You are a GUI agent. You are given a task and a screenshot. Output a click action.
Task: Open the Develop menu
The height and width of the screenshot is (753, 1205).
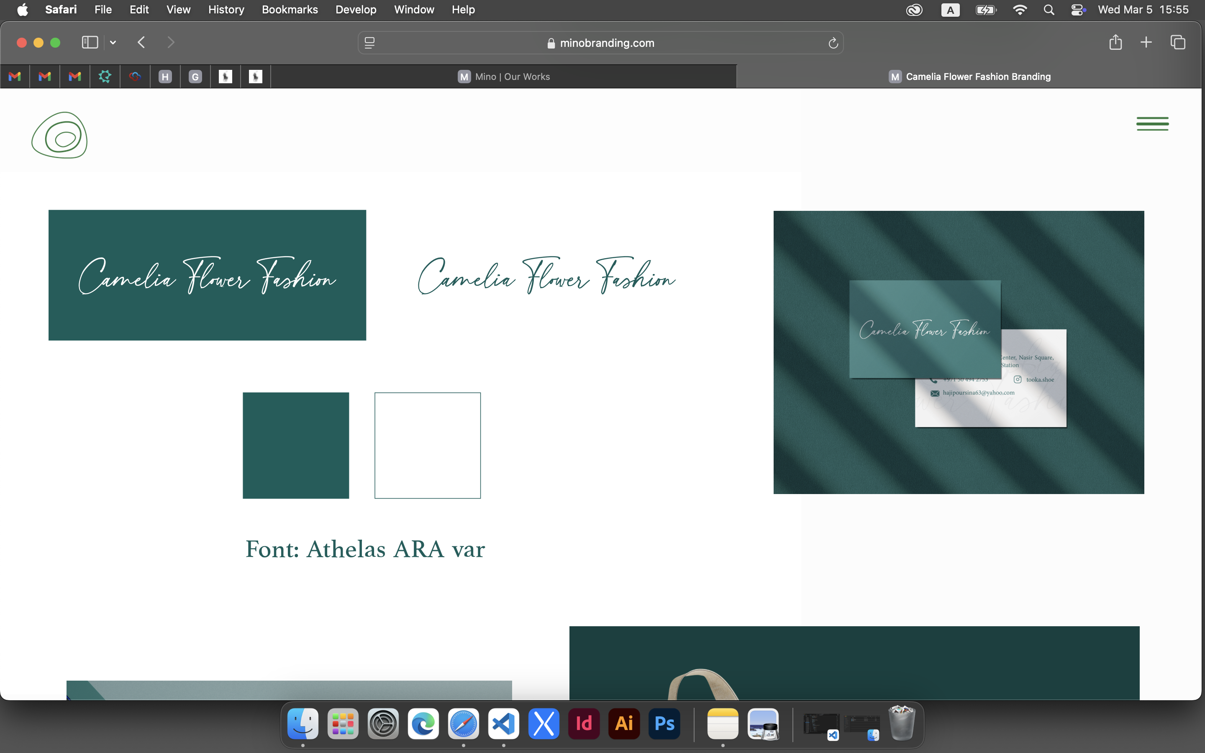[x=356, y=10]
